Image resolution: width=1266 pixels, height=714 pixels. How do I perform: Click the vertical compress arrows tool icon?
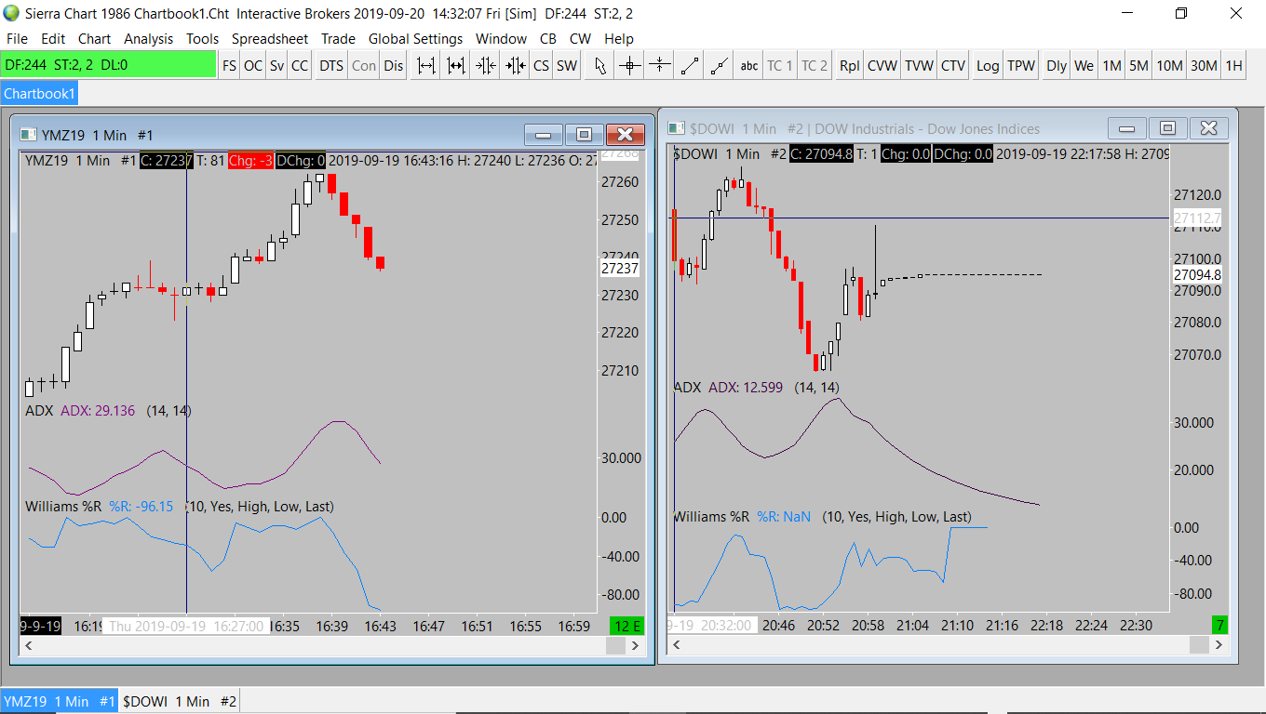(660, 66)
